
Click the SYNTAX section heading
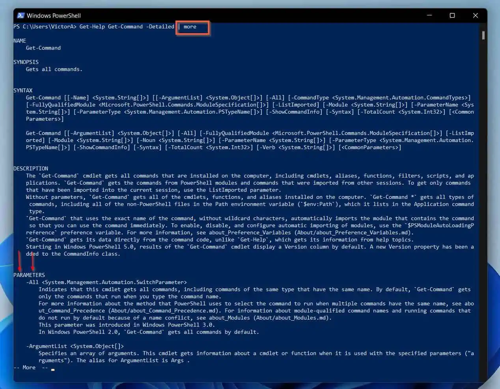tap(23, 90)
